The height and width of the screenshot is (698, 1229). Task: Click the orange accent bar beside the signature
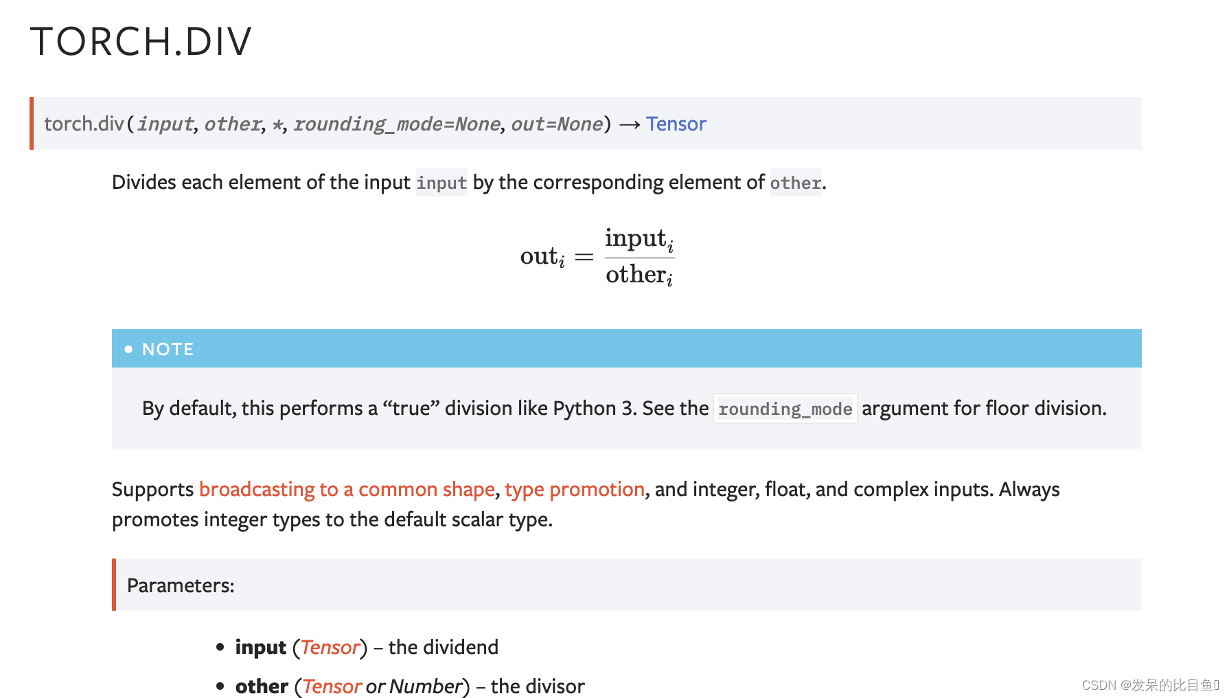(x=32, y=124)
